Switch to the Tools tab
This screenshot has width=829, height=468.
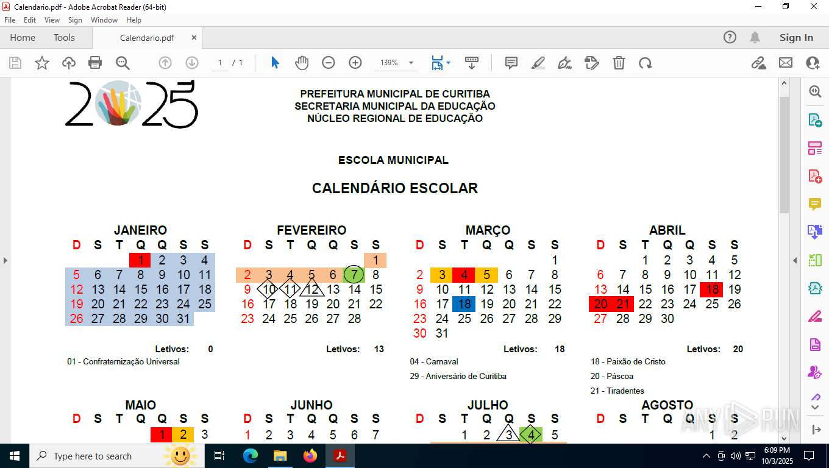click(64, 37)
